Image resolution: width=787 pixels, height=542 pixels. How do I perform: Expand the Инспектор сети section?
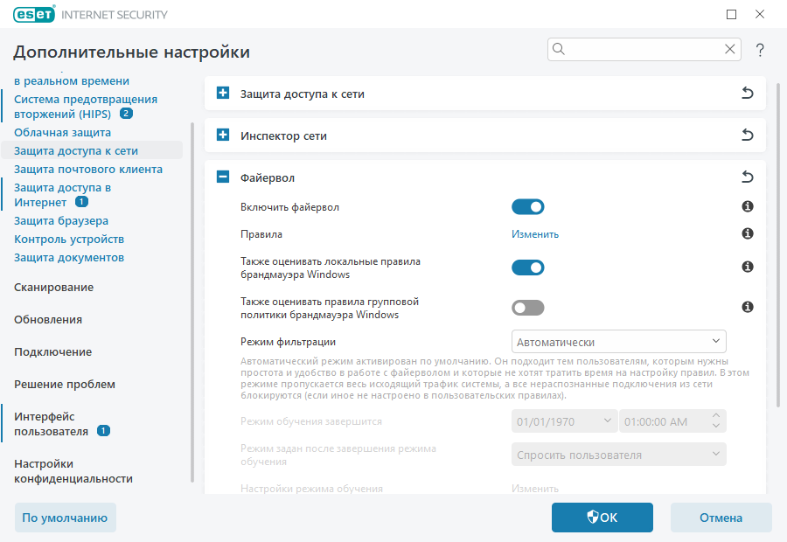click(x=223, y=135)
